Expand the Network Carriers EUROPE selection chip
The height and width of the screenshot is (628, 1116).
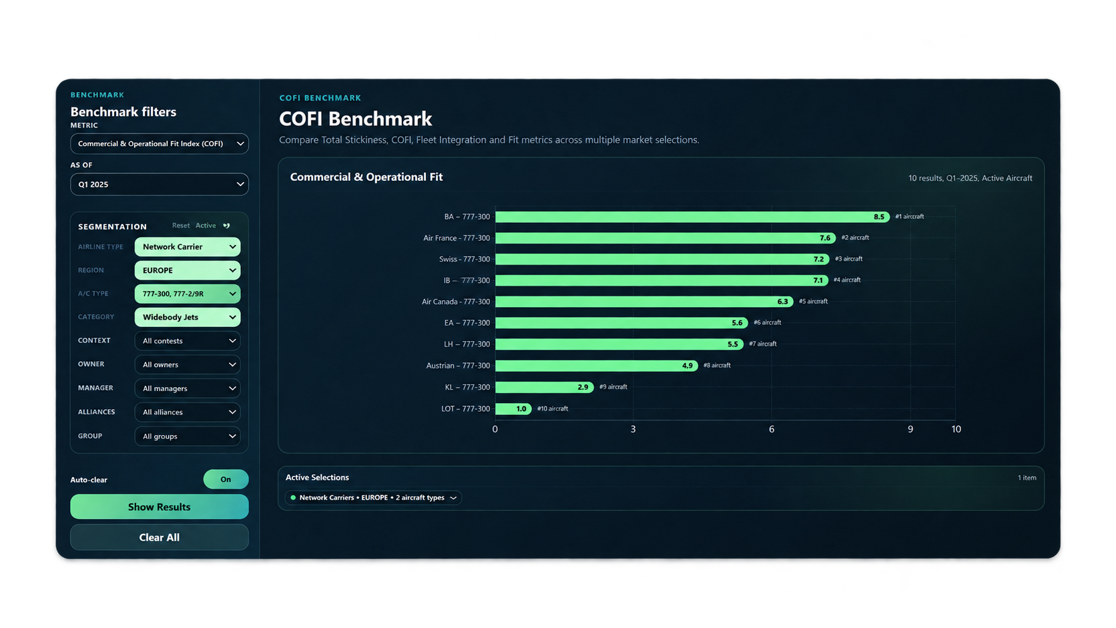[x=373, y=498]
